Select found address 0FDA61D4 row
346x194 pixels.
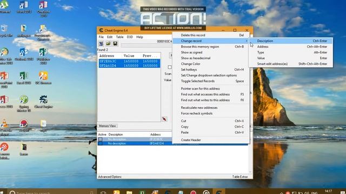(x=129, y=66)
